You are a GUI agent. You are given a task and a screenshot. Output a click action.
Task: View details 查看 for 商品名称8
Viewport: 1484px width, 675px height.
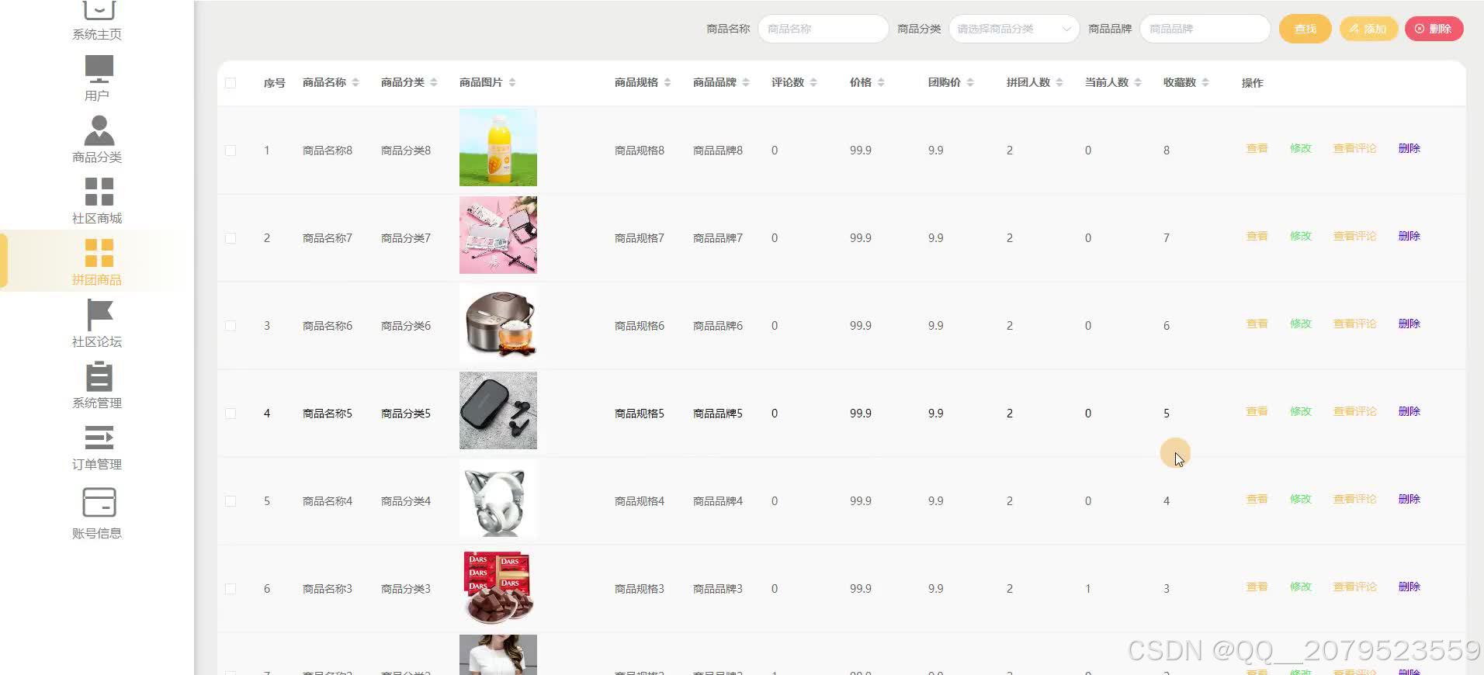(1257, 148)
